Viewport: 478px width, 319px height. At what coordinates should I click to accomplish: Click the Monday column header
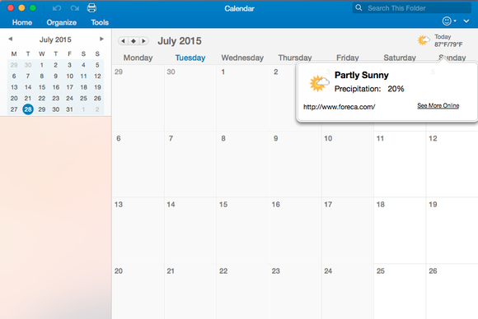click(138, 58)
